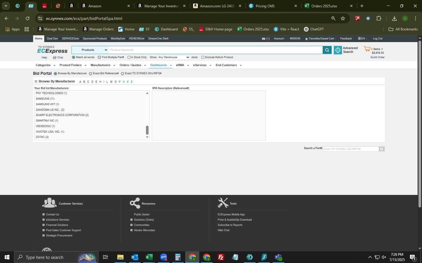Bookmark this page with the star icon
The image size is (422, 263).
(343, 18)
